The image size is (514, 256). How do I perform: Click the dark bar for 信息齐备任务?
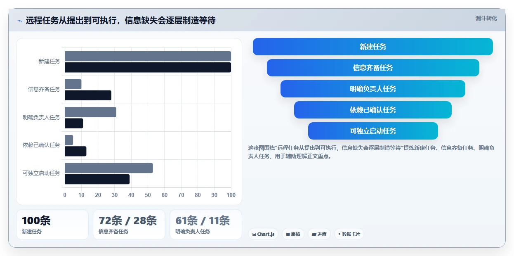pyautogui.click(x=88, y=95)
